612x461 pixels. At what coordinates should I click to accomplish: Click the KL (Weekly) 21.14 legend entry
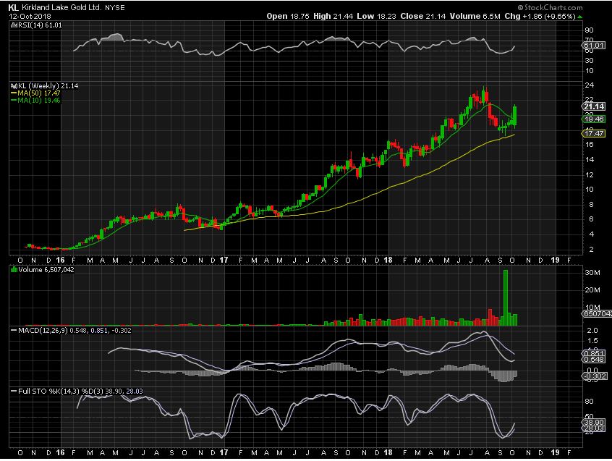point(48,86)
